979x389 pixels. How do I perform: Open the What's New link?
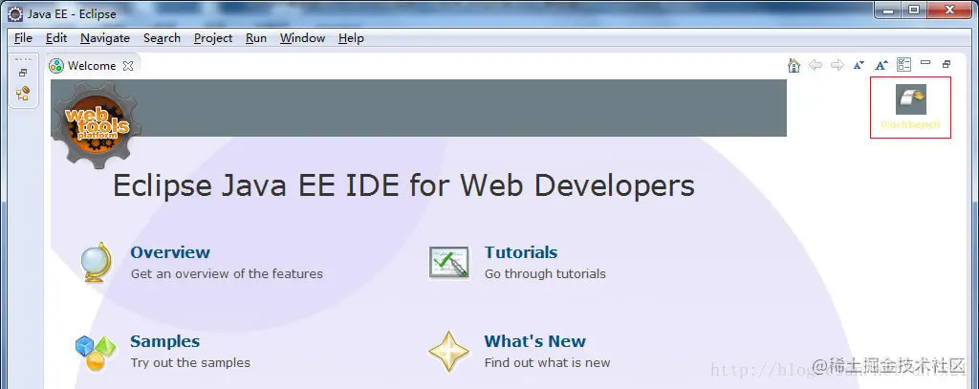tap(534, 341)
